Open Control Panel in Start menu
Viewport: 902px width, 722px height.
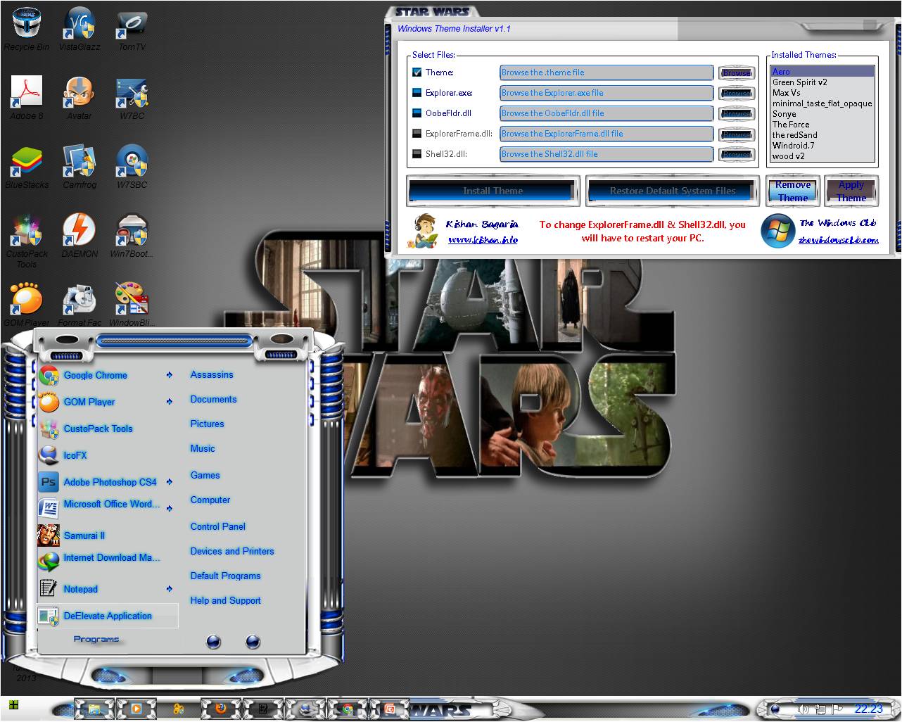point(218,526)
